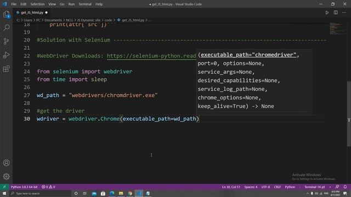Image resolution: width=351 pixels, height=197 pixels.
Task: Go to line via Ln 30, Col 51
Action: [231, 187]
